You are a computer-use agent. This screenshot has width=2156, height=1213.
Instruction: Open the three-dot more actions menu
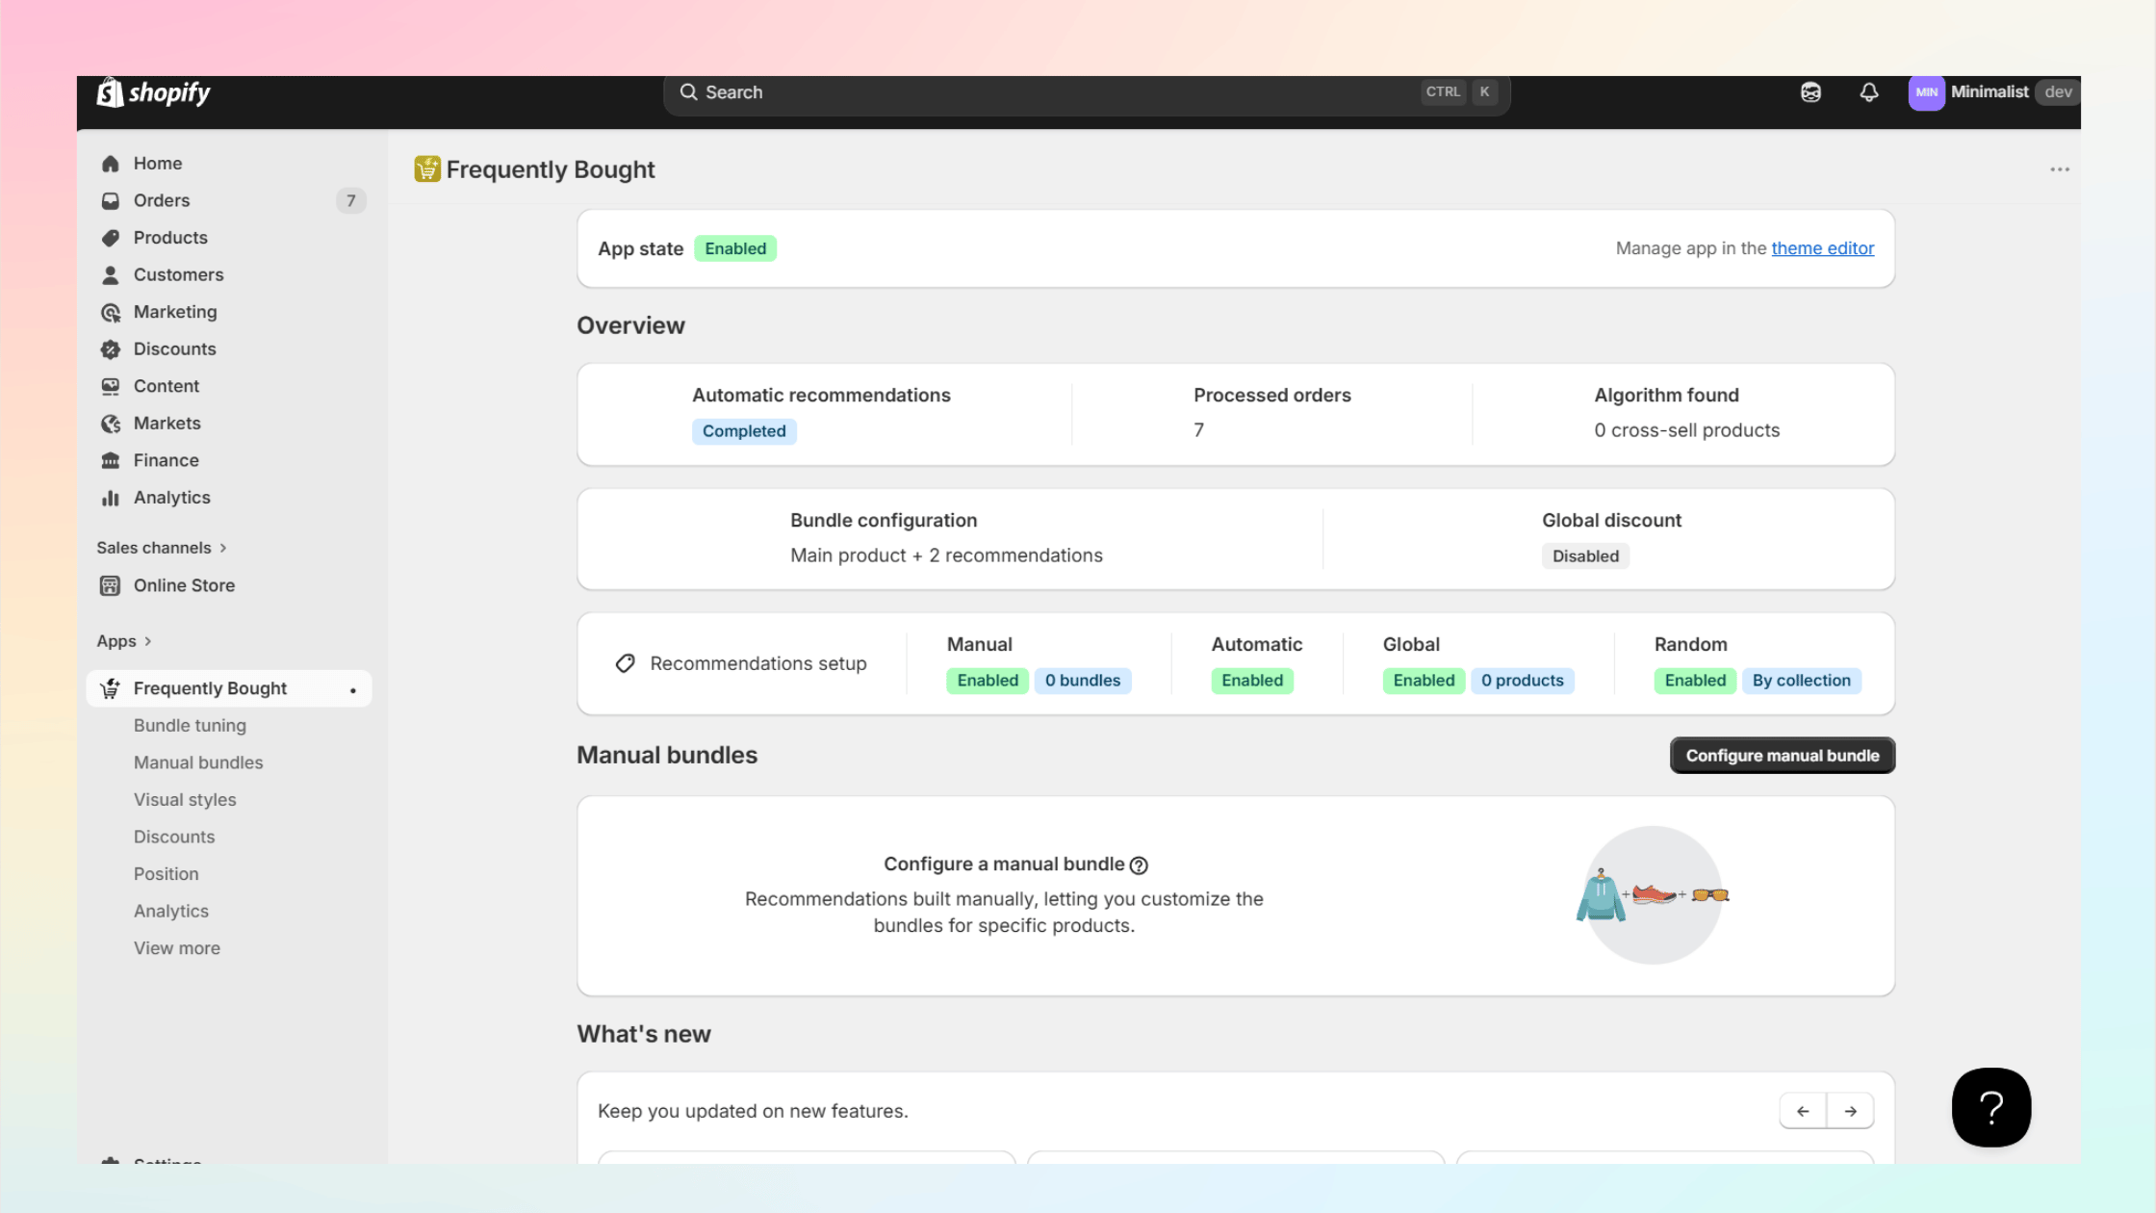pos(2059,169)
